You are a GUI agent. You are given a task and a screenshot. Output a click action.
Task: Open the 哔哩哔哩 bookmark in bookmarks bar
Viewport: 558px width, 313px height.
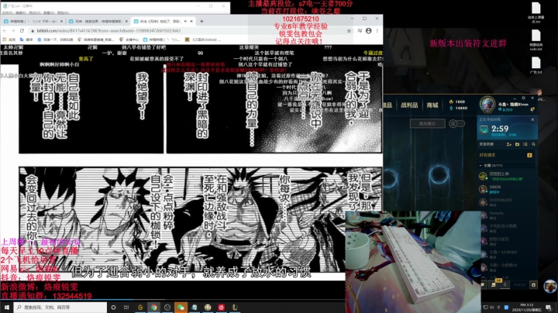[161, 40]
